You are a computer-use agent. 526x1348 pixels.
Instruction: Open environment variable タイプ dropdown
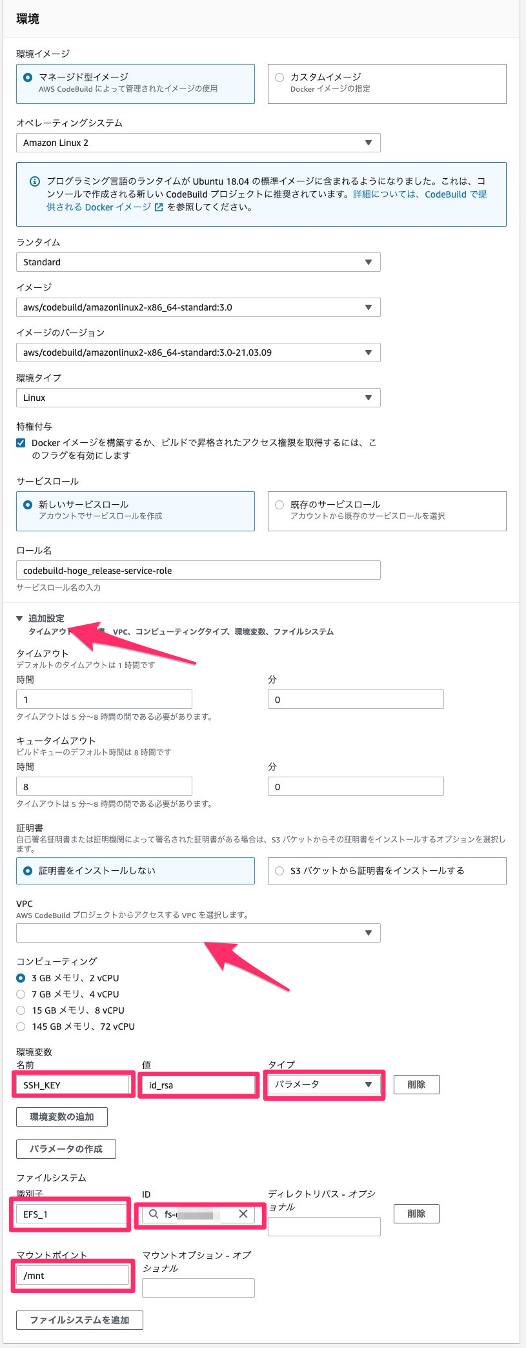323,1085
